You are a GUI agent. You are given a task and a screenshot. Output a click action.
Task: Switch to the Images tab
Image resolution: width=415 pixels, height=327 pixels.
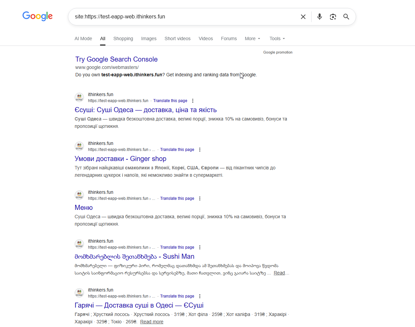click(149, 38)
